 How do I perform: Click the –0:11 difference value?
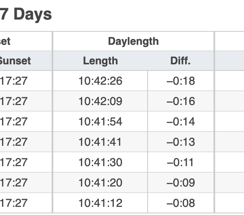point(180,162)
